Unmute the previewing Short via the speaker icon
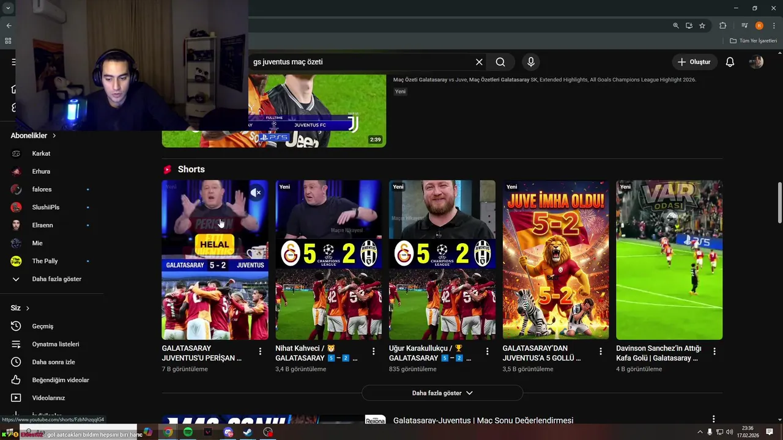The height and width of the screenshot is (440, 783). coord(256,193)
